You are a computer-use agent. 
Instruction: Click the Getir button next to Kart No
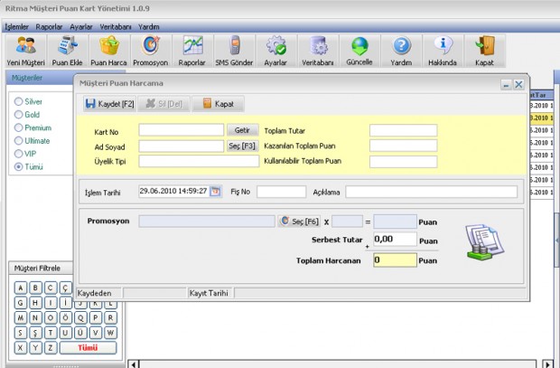(x=243, y=130)
